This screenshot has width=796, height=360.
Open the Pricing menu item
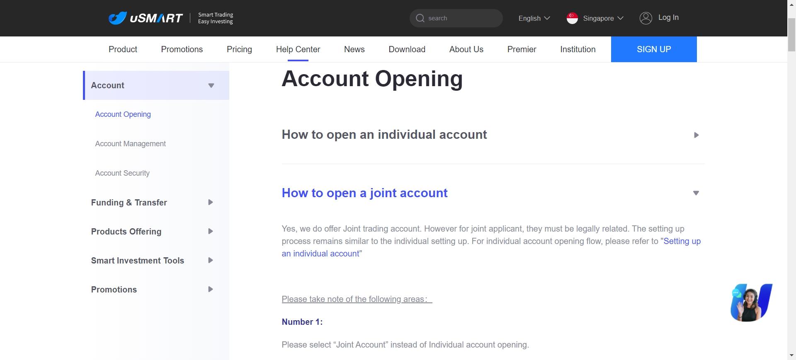point(239,49)
